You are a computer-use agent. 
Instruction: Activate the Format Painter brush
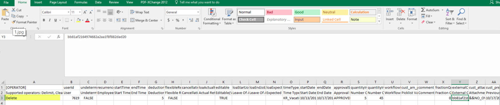(x=13, y=22)
